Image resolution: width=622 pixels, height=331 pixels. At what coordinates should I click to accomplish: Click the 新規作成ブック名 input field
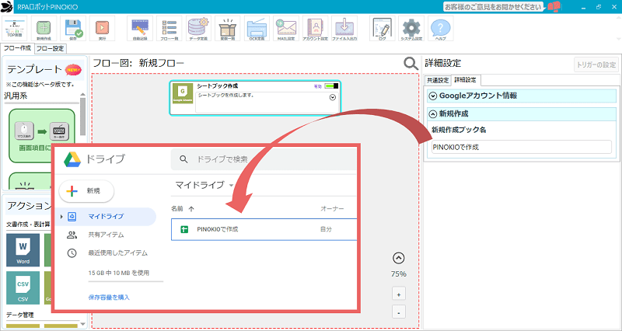click(521, 147)
